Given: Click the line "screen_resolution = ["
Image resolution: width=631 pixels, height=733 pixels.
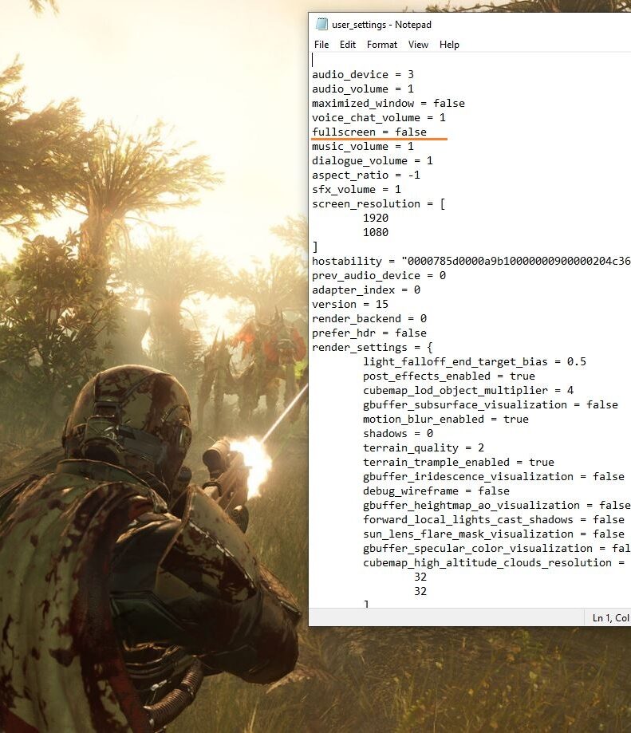Looking at the screenshot, I should (379, 204).
